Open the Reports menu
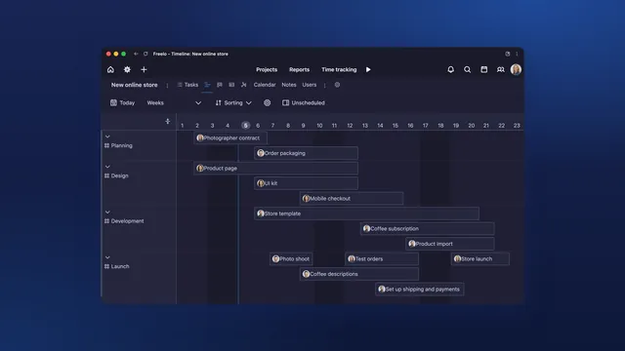 point(300,69)
